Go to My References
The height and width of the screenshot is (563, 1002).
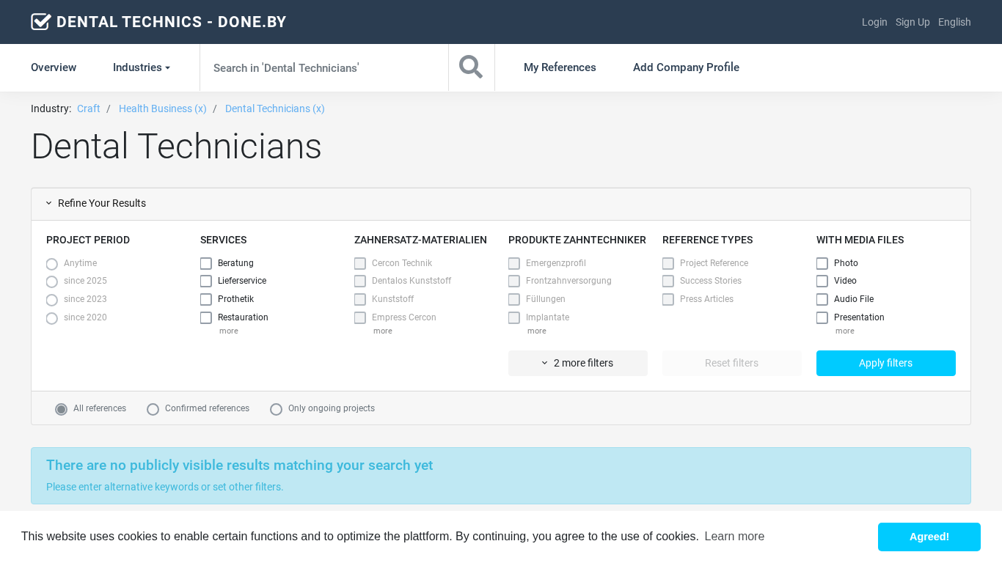pos(560,67)
